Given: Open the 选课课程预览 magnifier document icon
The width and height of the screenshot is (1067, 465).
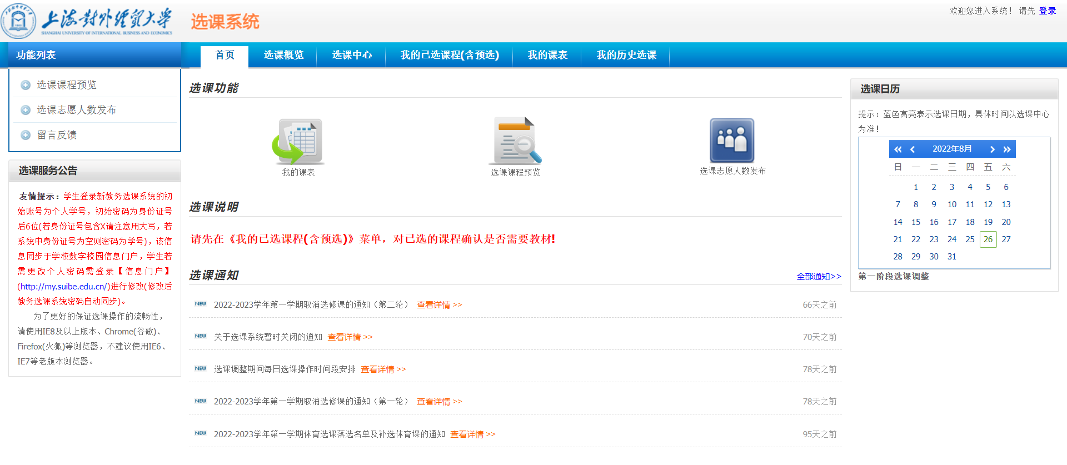Looking at the screenshot, I should (x=516, y=141).
